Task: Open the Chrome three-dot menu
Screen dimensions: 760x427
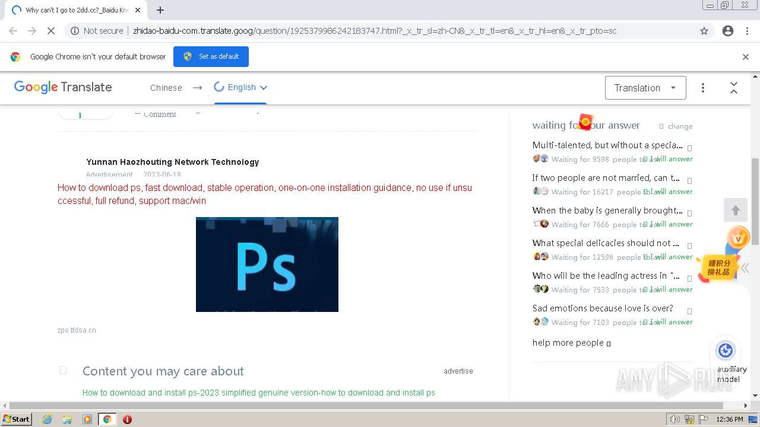Action: [747, 31]
